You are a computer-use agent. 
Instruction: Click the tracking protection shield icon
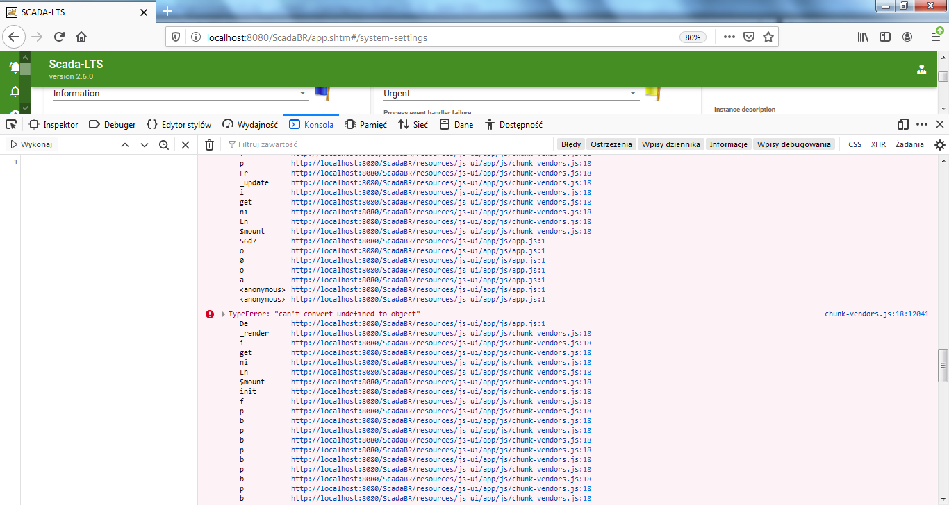click(175, 37)
